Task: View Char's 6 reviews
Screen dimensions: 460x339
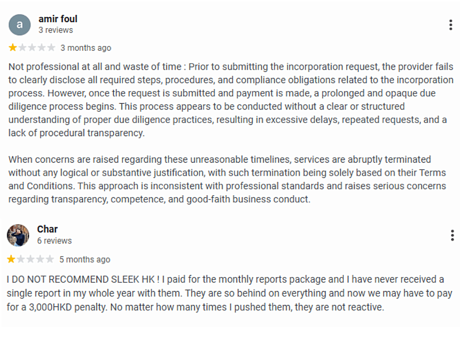Action: 54,241
